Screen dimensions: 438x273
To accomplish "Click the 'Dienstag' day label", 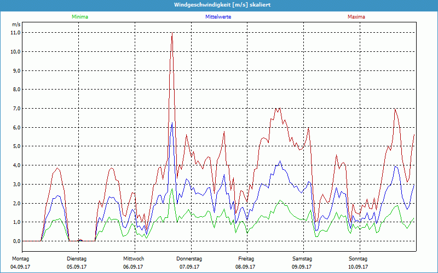I will (77, 259).
